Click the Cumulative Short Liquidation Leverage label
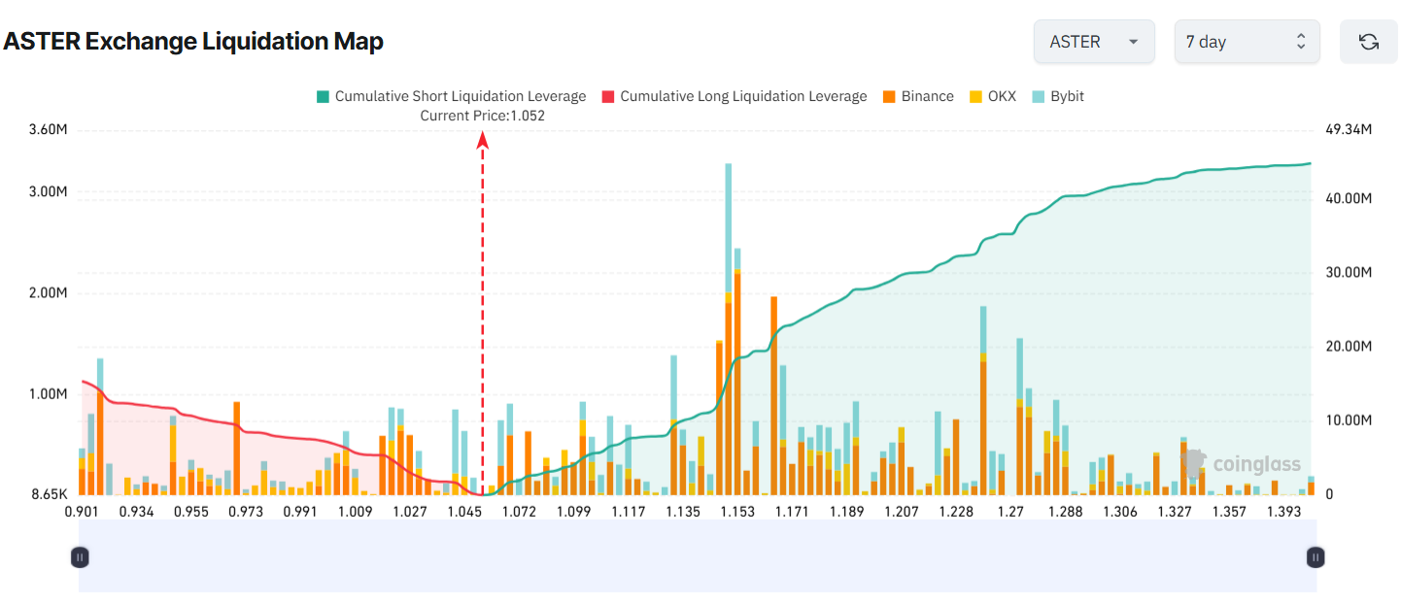The height and width of the screenshot is (604, 1401). (460, 95)
